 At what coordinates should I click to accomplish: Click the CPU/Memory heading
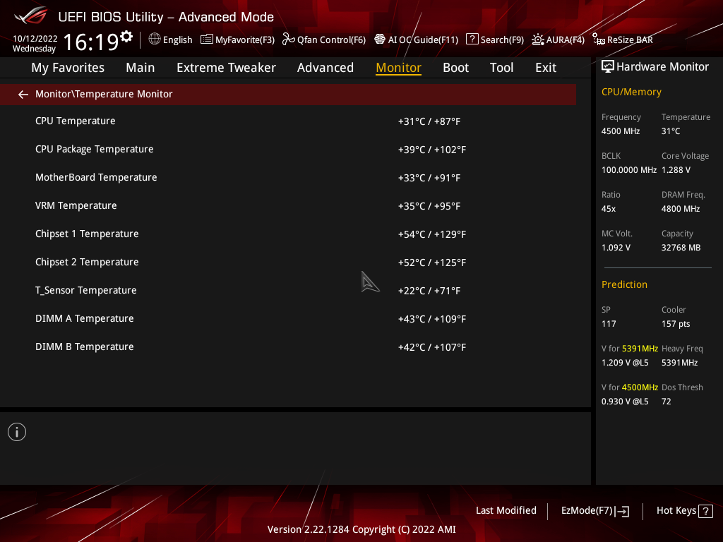(x=631, y=92)
